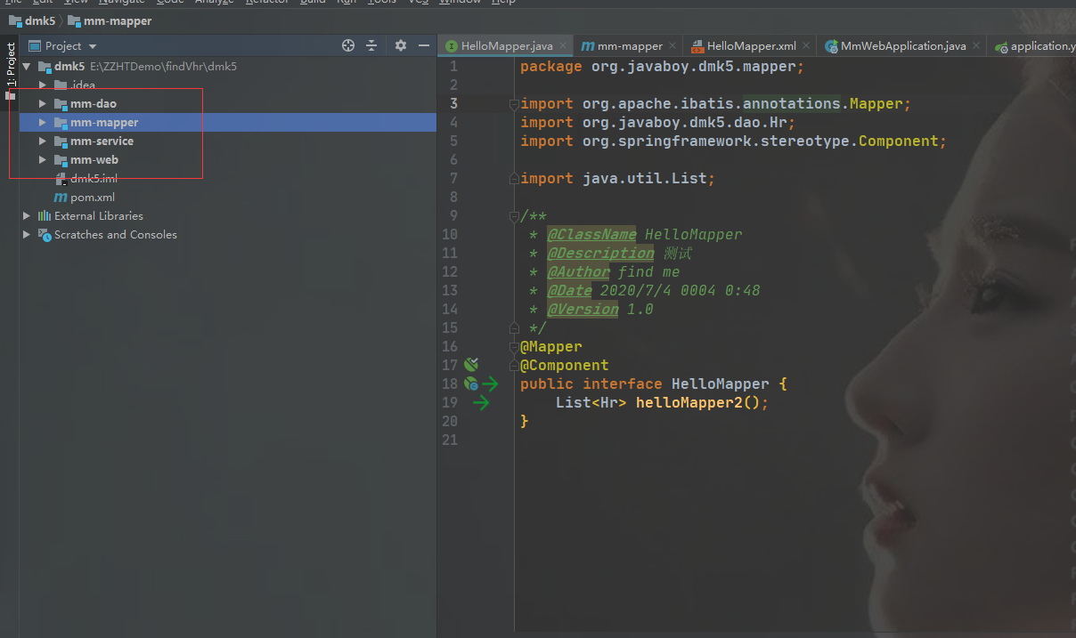Click the 'Component' class in import line 5

tap(898, 141)
